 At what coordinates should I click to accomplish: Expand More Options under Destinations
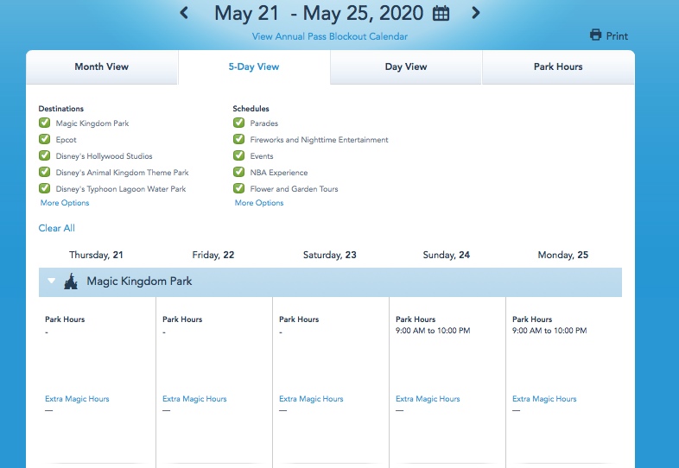tap(65, 203)
